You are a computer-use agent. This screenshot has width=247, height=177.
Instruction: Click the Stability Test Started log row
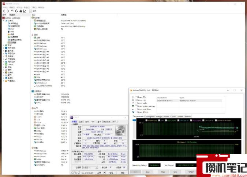pos(189,101)
